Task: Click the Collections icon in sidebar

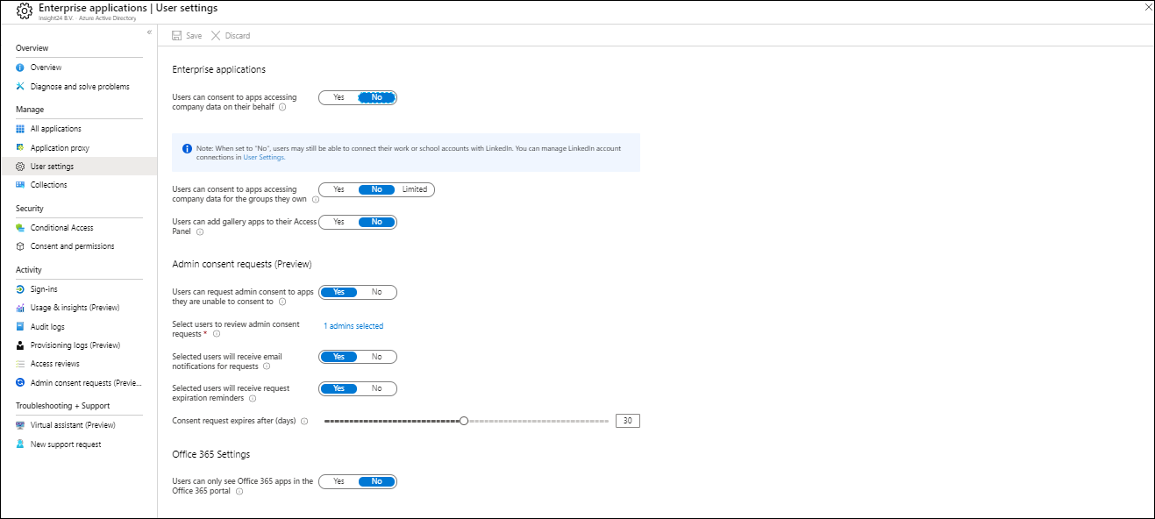Action: 20,185
